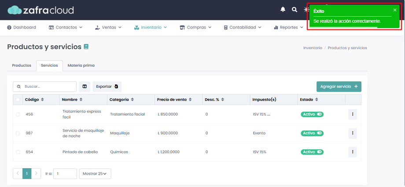The height and width of the screenshot is (187, 405).
Task: Expand the Compras menu
Action: coord(195,27)
